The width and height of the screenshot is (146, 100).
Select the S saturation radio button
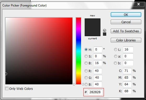coord(86,56)
